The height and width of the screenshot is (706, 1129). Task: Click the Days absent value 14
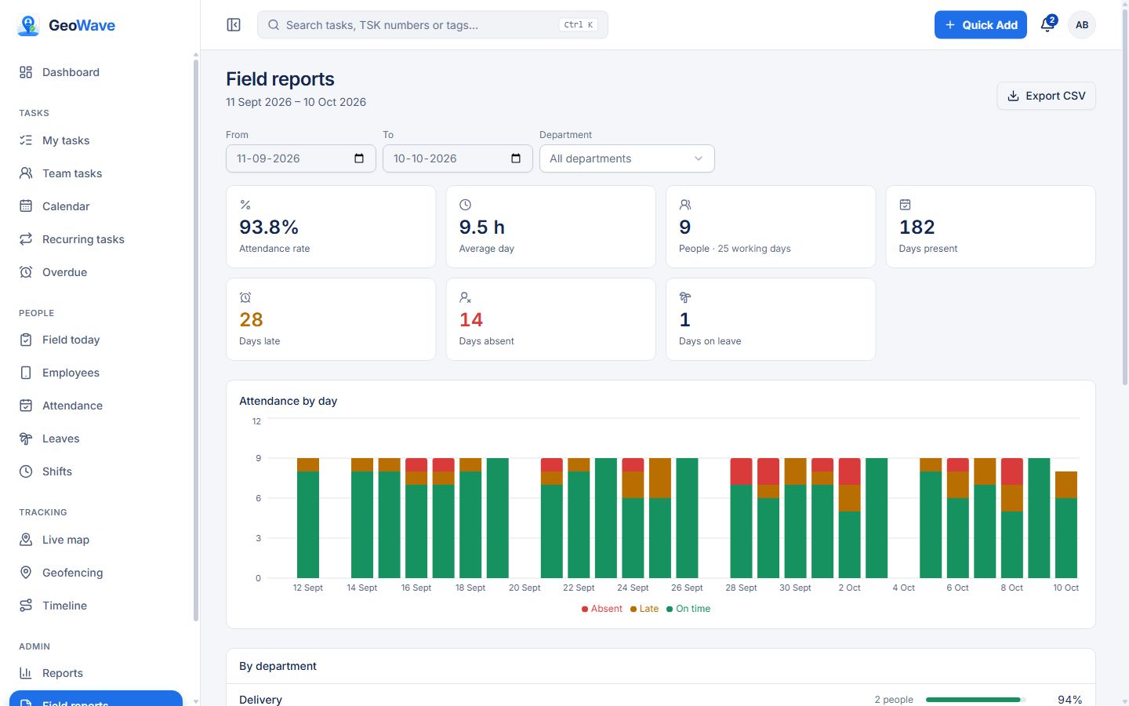(471, 320)
